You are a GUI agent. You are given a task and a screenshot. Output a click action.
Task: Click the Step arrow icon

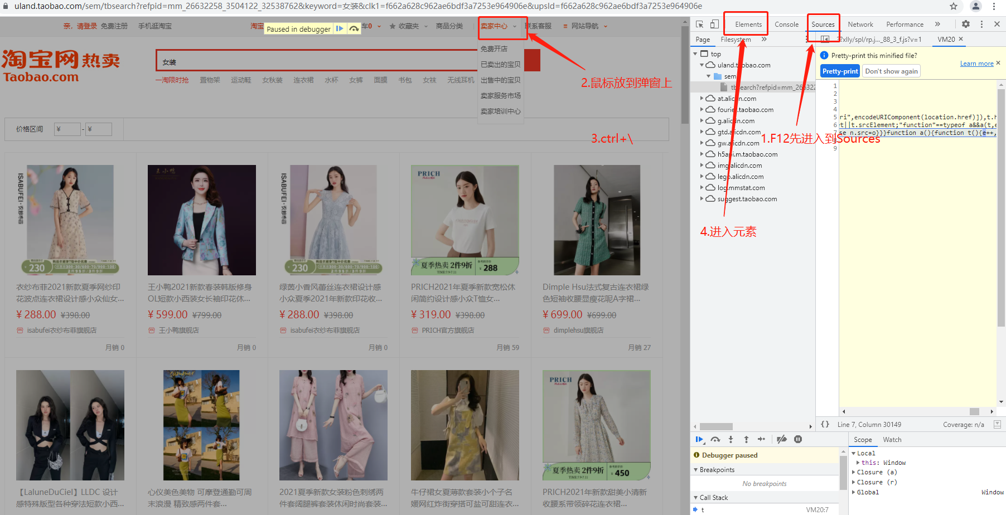[x=761, y=439]
